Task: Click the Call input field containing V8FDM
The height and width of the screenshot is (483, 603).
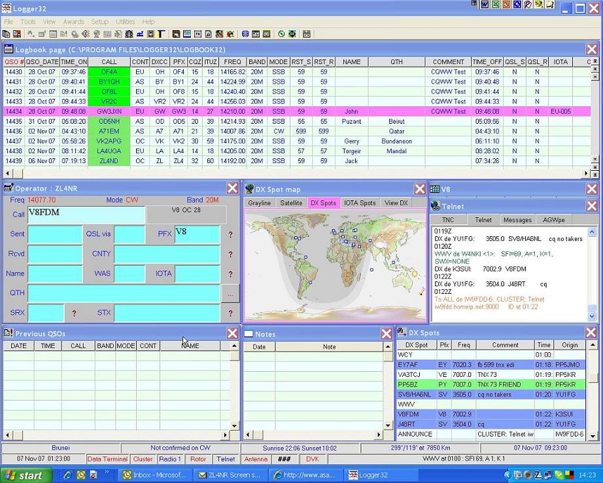Action: (86, 215)
